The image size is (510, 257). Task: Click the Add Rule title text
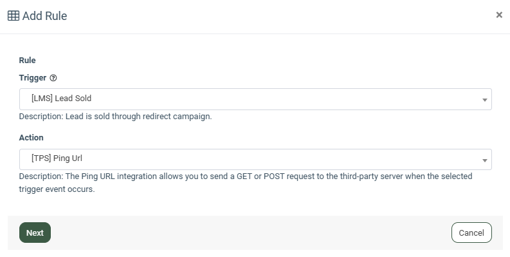pos(44,15)
